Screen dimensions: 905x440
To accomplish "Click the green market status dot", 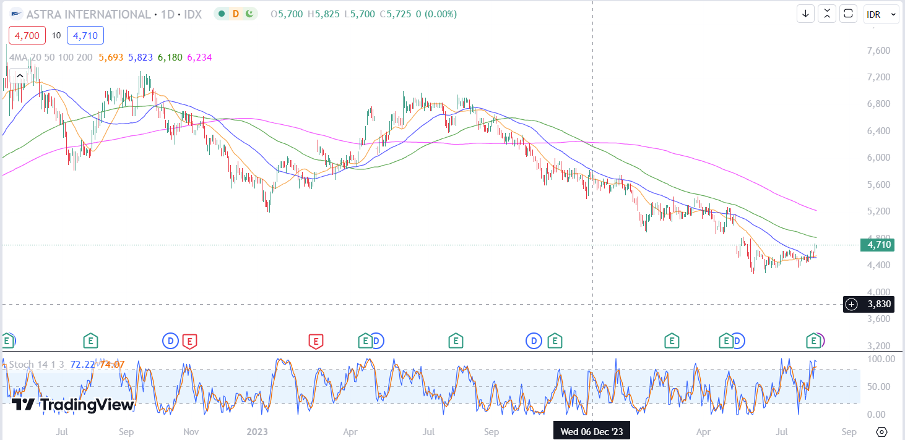I will point(222,14).
